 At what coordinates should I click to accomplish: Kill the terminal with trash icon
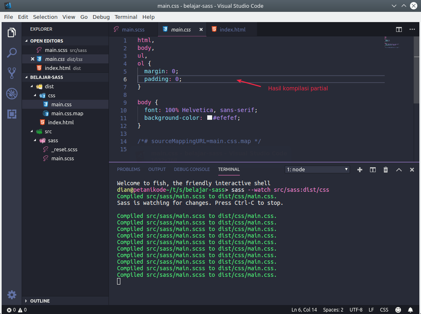coord(386,170)
